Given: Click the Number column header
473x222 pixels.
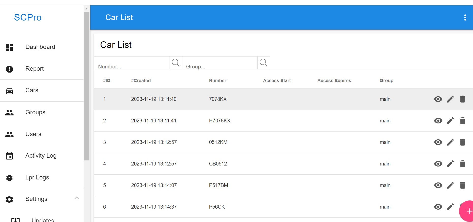Looking at the screenshot, I should 217,81.
